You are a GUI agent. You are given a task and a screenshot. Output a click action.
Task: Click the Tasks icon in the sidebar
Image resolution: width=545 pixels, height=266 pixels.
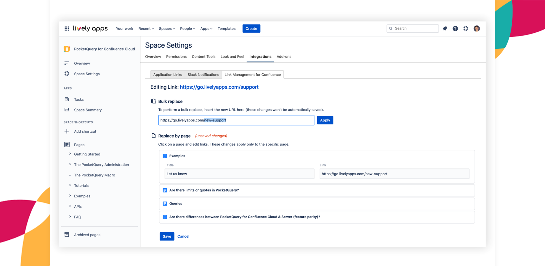point(67,99)
